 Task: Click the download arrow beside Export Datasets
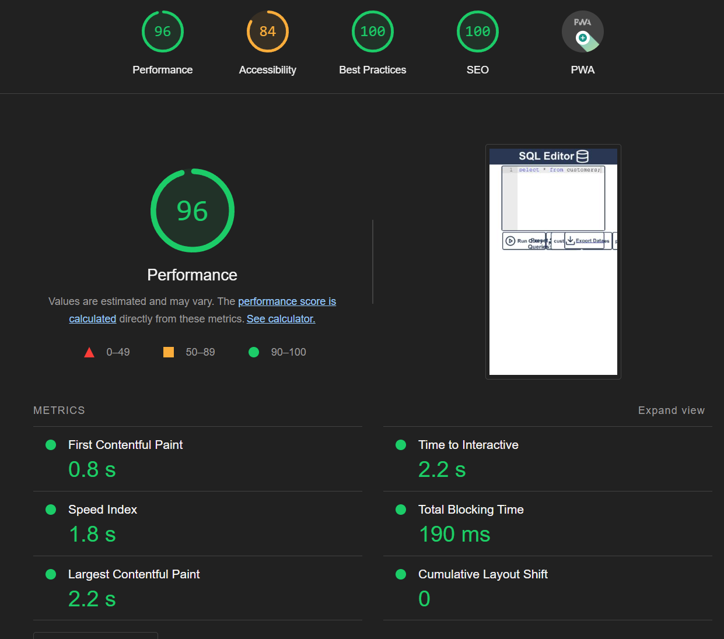pyautogui.click(x=570, y=240)
